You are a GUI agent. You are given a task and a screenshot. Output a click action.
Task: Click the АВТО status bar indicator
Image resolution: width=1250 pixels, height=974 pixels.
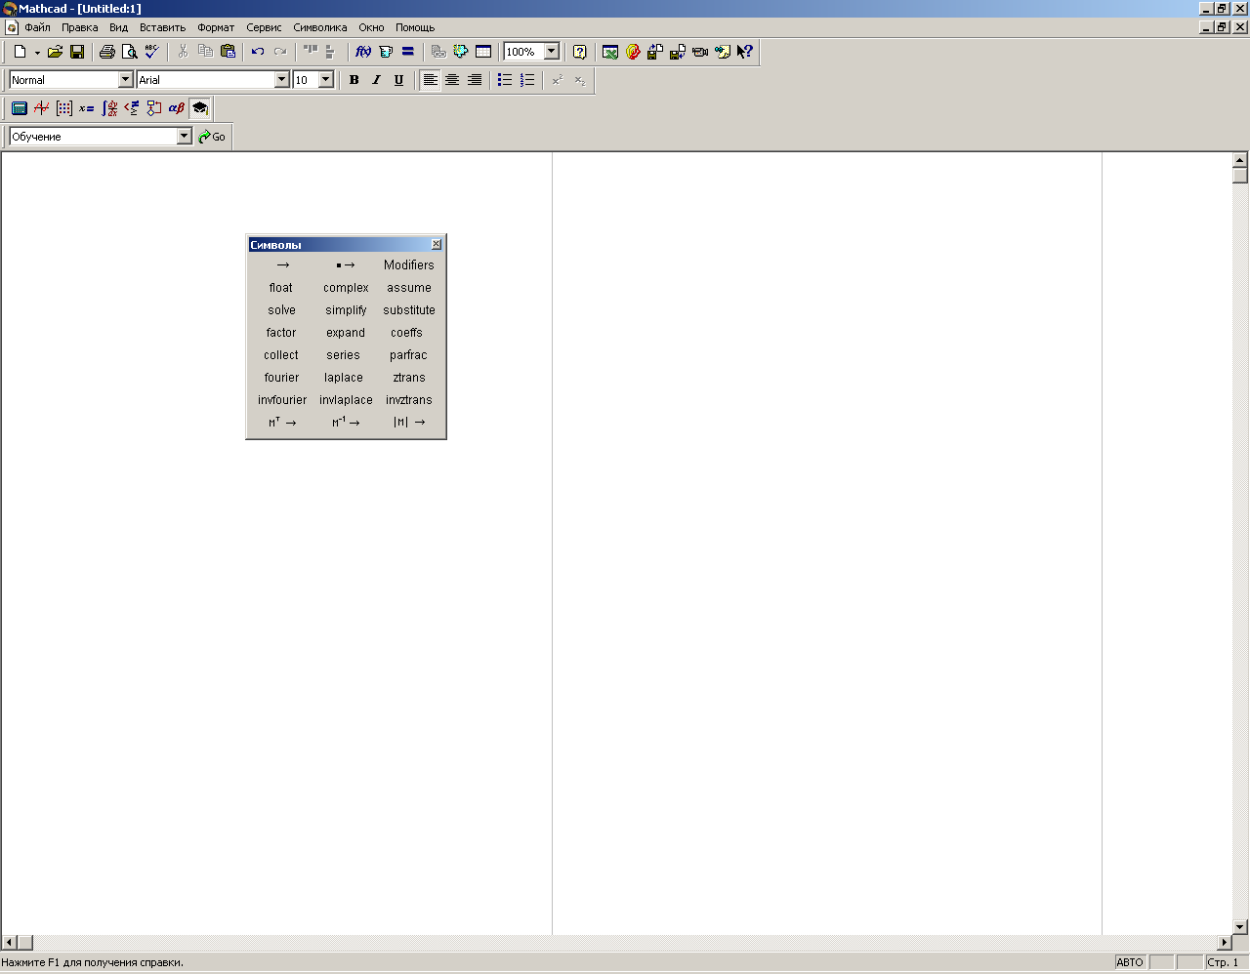1130,962
